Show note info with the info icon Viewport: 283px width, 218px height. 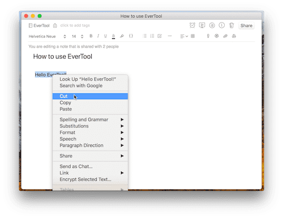click(222, 25)
